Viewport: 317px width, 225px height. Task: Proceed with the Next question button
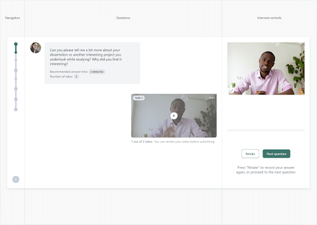tap(276, 154)
